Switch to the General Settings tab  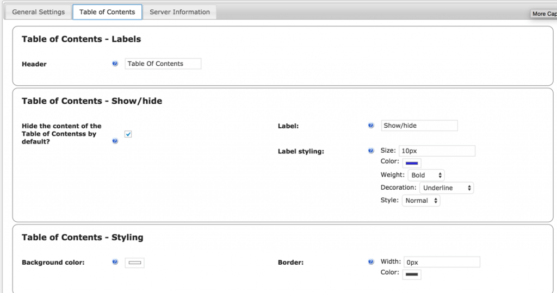tap(38, 12)
